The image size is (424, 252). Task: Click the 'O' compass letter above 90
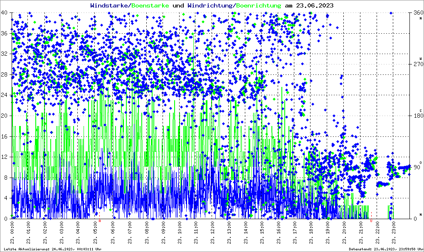(421, 163)
